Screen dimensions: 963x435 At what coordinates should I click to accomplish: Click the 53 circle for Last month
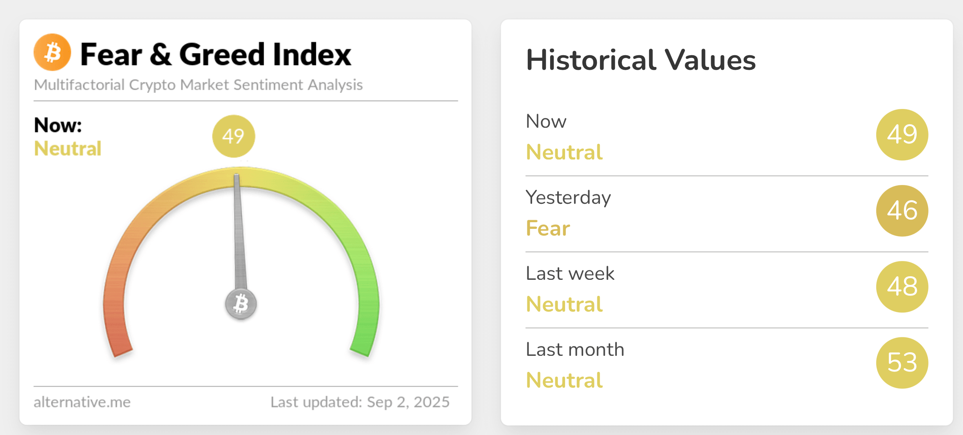point(902,362)
